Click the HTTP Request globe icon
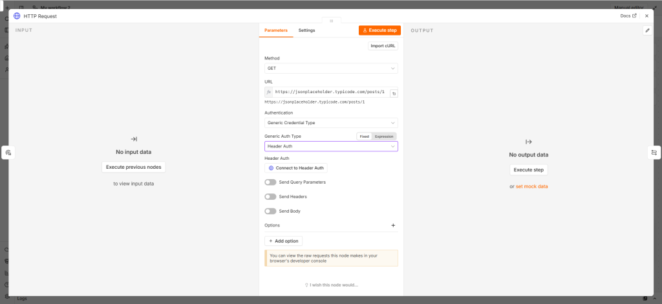 click(x=17, y=16)
